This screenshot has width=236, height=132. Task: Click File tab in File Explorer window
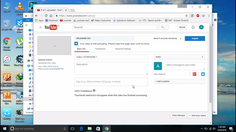(x=28, y=20)
